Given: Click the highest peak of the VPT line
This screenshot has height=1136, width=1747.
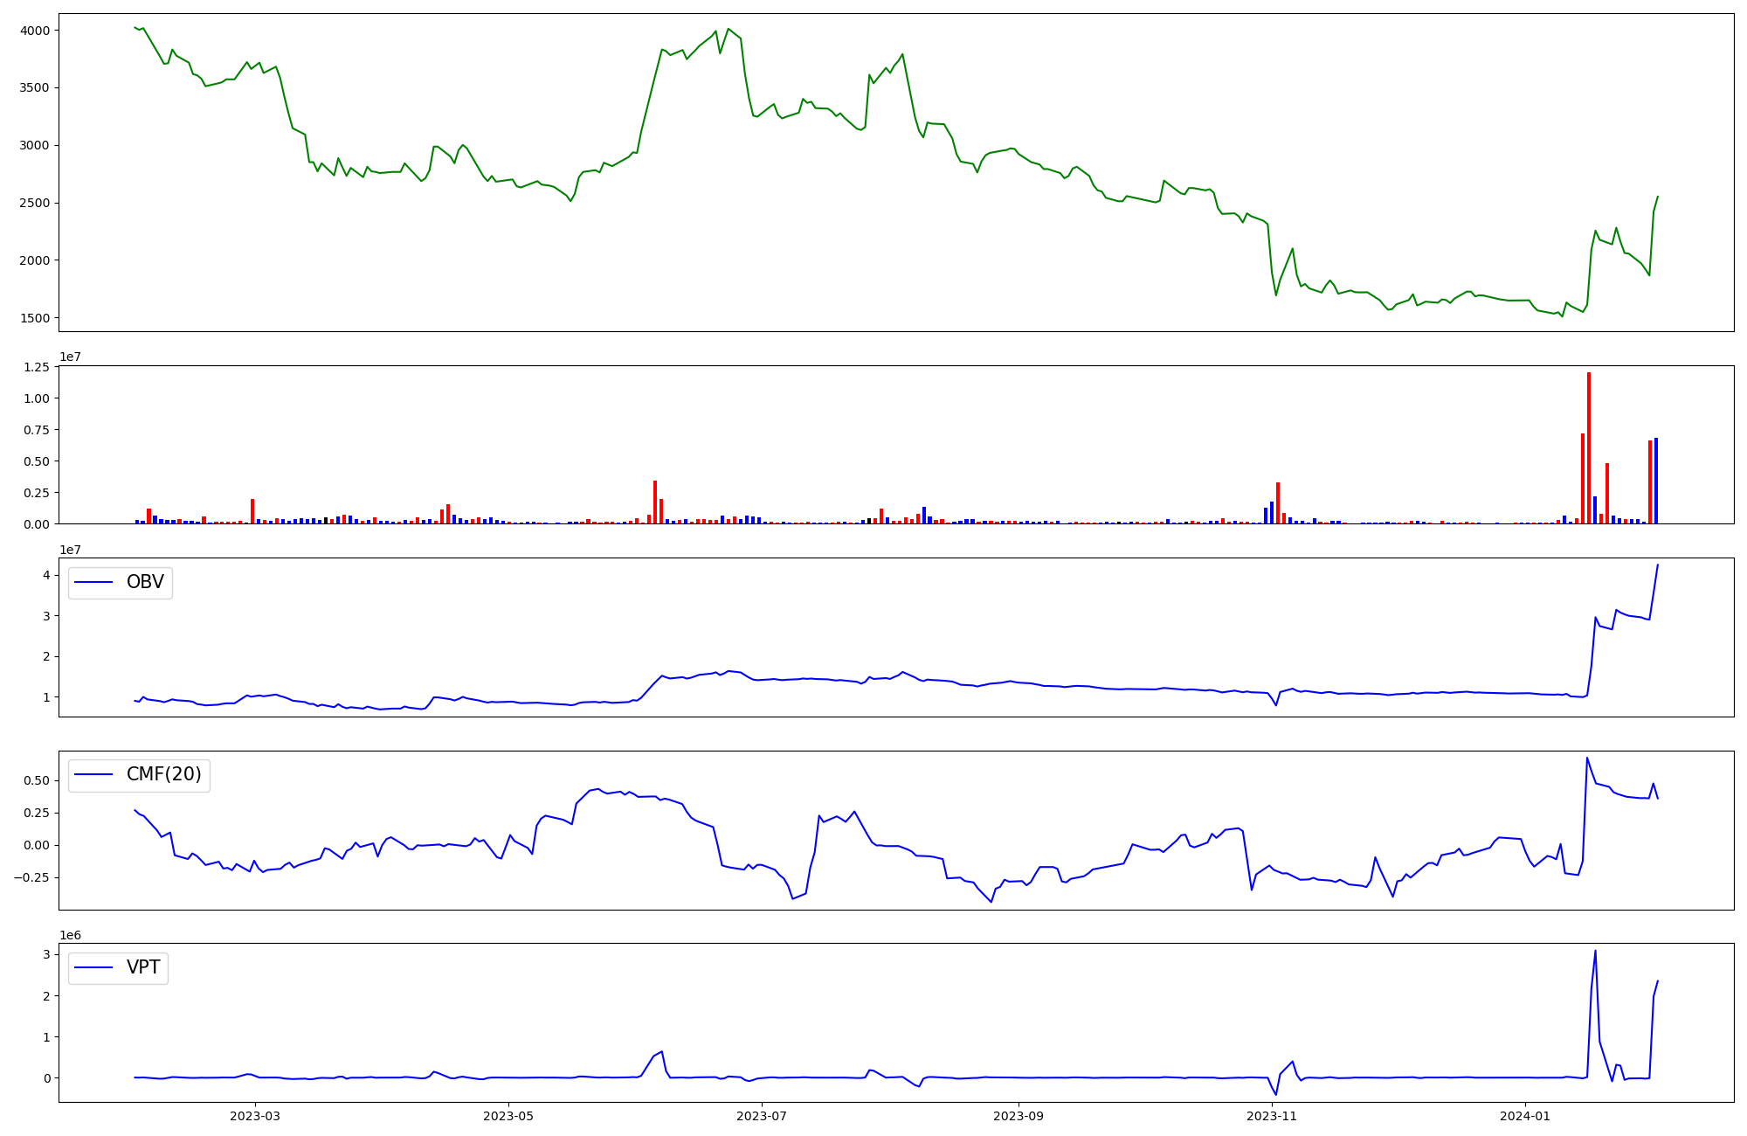Looking at the screenshot, I should [x=1595, y=952].
